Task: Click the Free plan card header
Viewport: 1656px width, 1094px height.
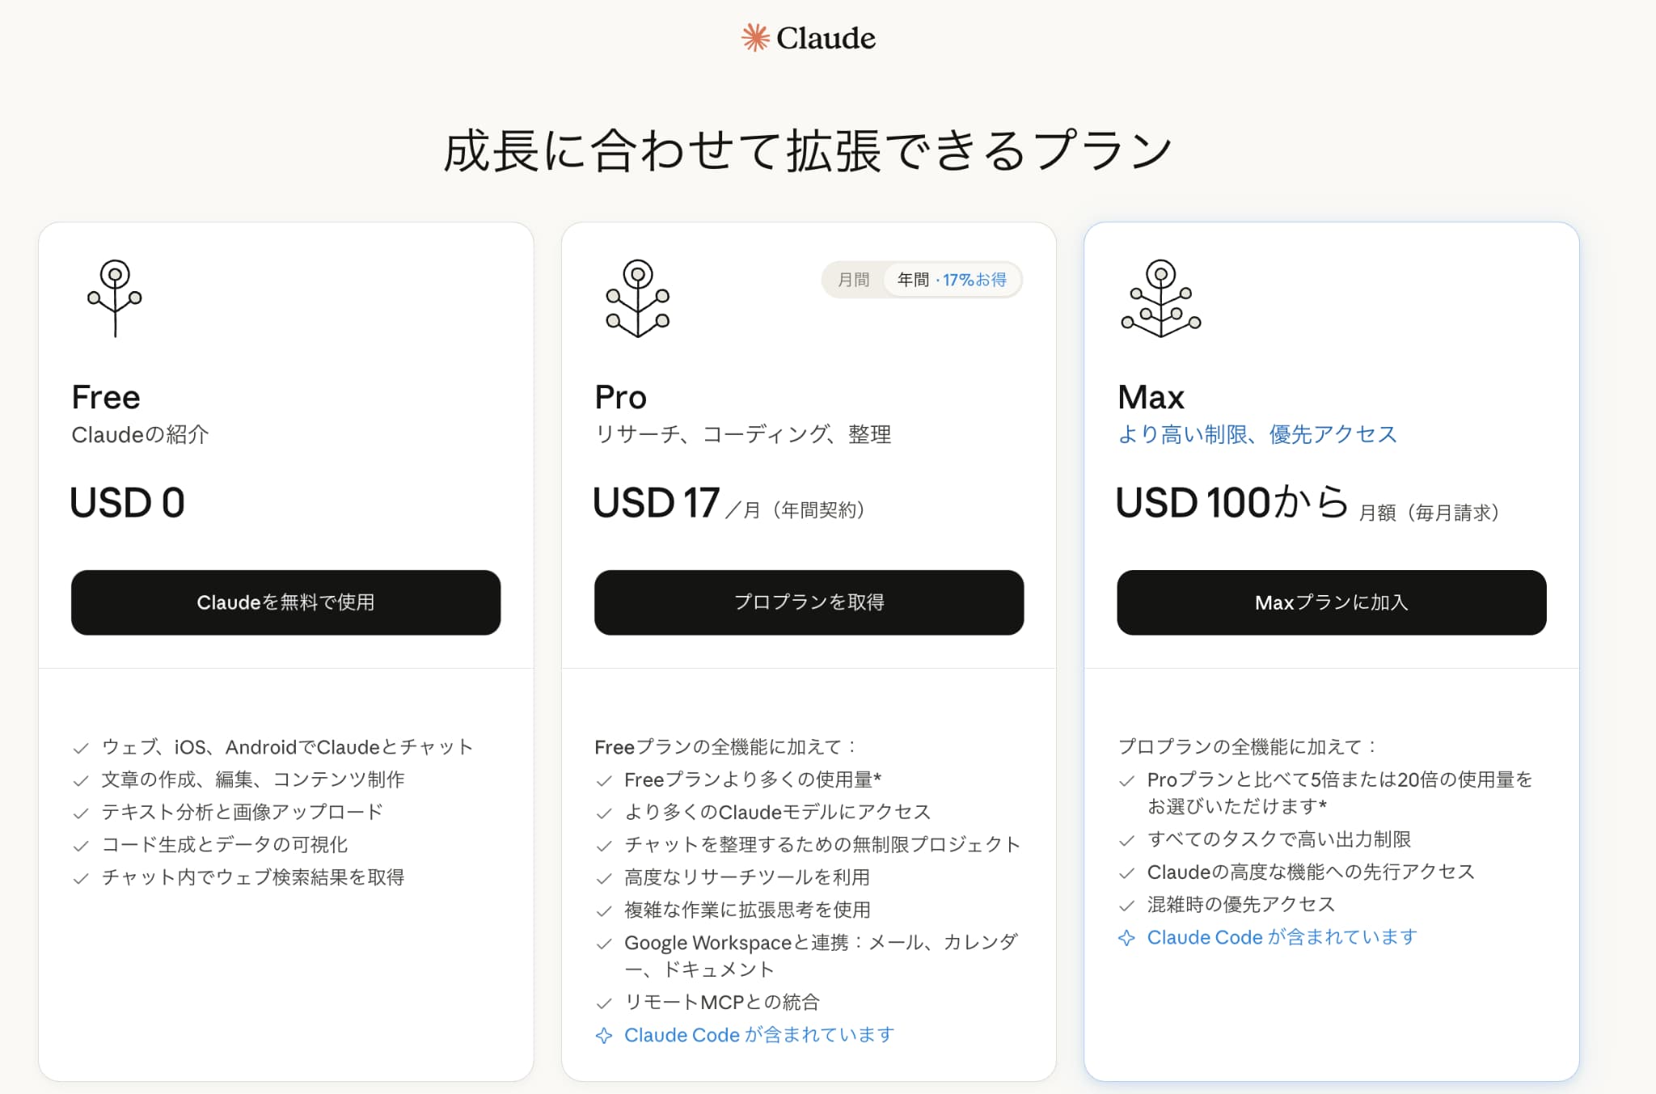Action: point(106,397)
